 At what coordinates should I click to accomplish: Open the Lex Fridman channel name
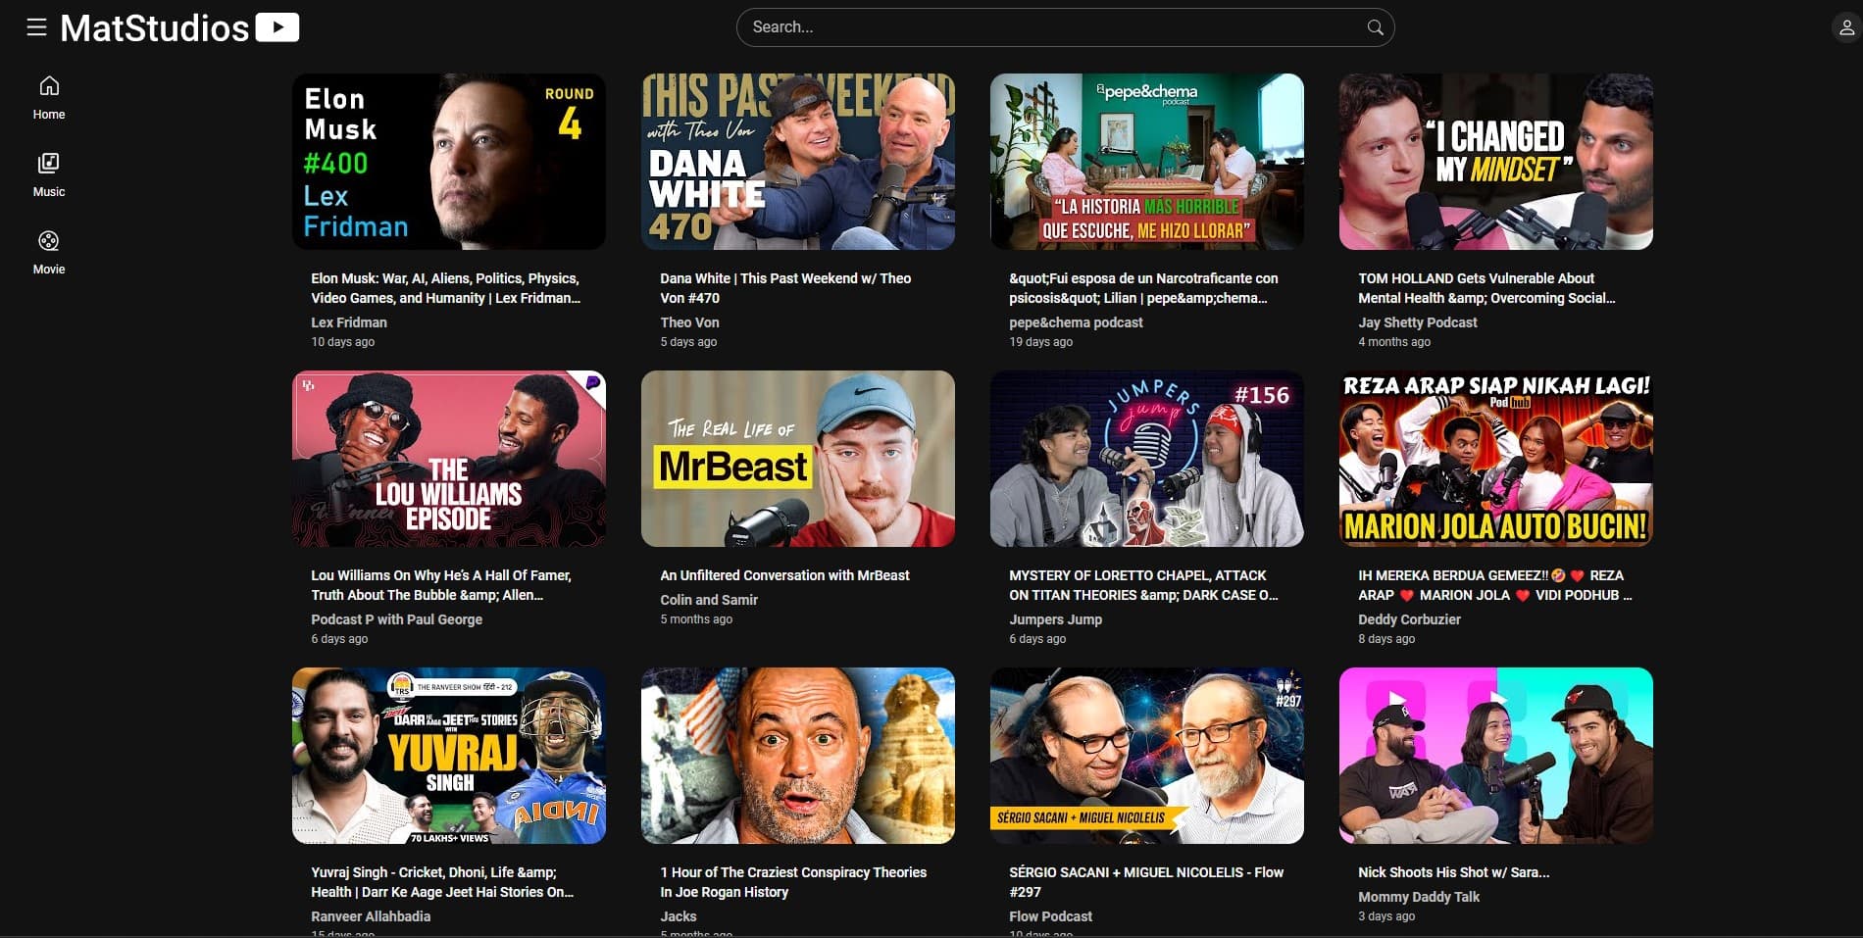click(x=349, y=322)
